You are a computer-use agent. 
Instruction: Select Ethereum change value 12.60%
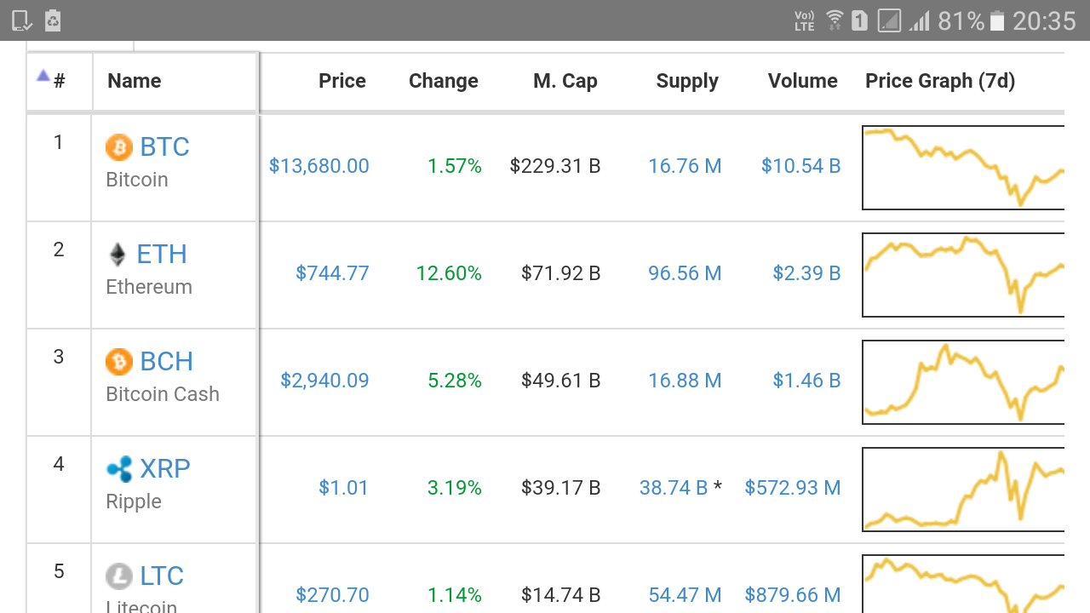pyautogui.click(x=449, y=273)
